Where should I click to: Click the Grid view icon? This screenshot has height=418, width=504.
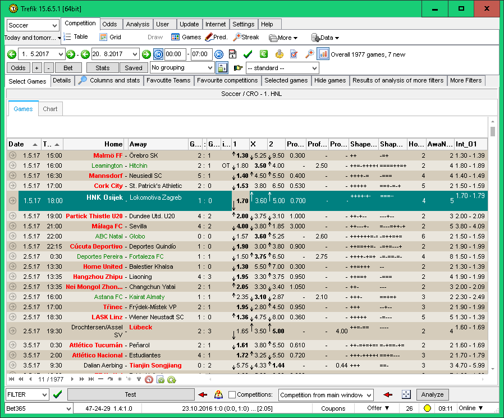[x=103, y=37]
